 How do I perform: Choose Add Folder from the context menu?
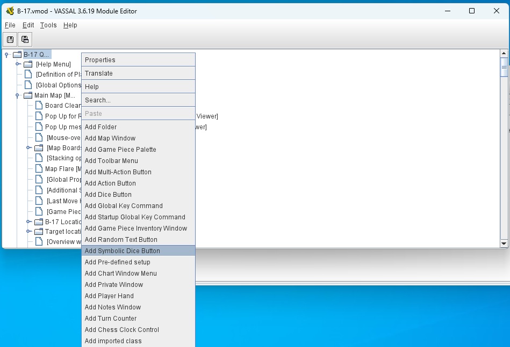tap(138, 127)
